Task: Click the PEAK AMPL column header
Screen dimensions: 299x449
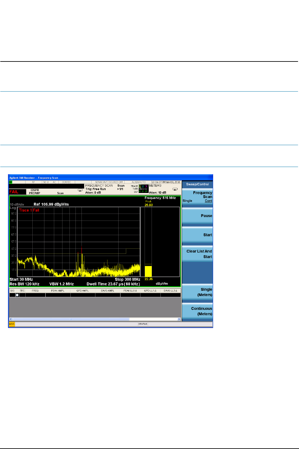Action: click(58, 291)
